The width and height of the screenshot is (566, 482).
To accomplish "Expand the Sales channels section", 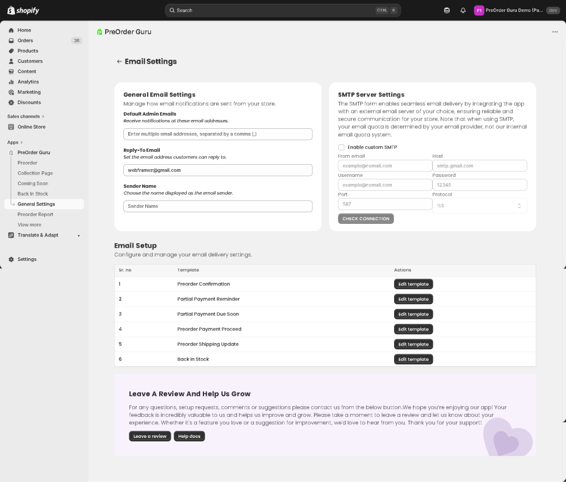I will [x=43, y=117].
